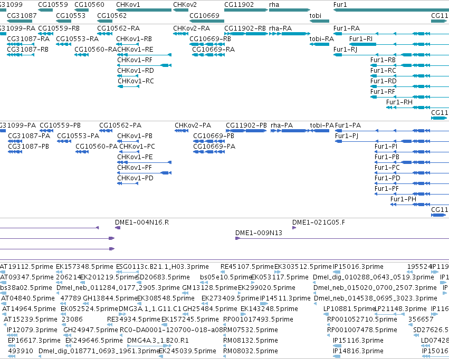Click EST AT19112.5prime
Screen dimensions: 449x359
(26, 267)
